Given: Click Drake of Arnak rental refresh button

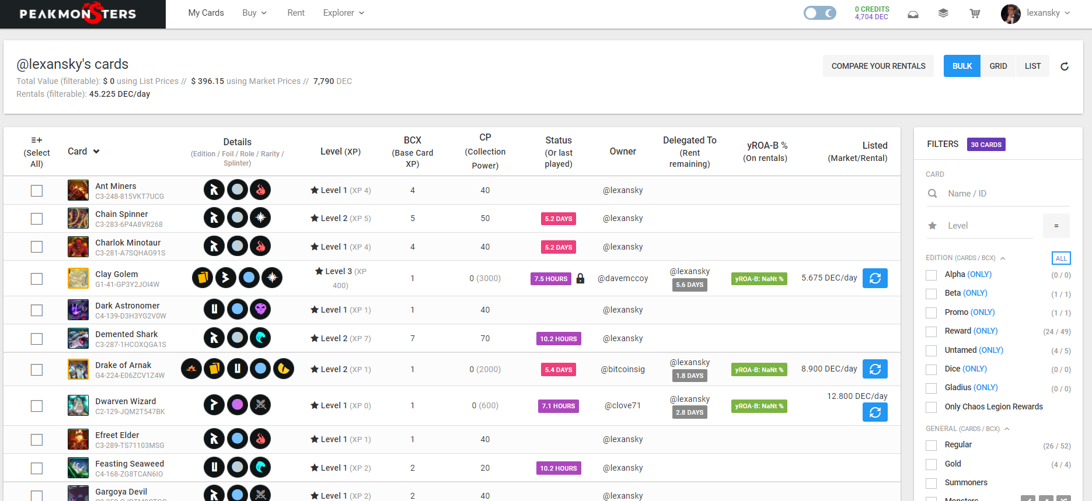Looking at the screenshot, I should 875,369.
